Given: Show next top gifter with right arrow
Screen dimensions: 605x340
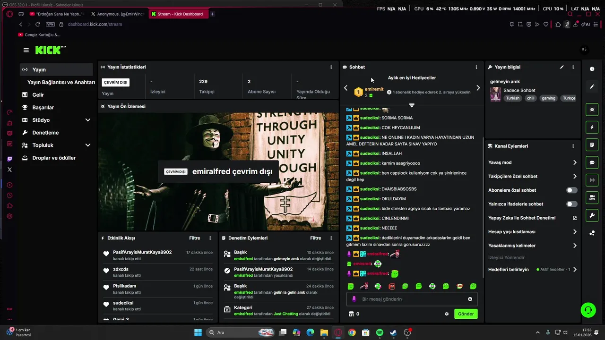Looking at the screenshot, I should (x=478, y=88).
